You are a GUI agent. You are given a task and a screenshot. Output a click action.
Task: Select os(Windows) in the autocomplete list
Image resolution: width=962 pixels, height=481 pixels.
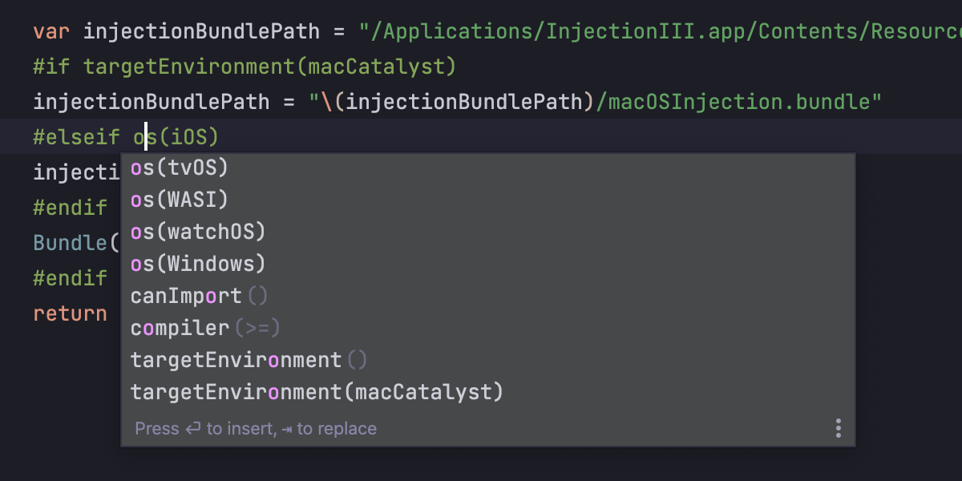pyautogui.click(x=487, y=264)
